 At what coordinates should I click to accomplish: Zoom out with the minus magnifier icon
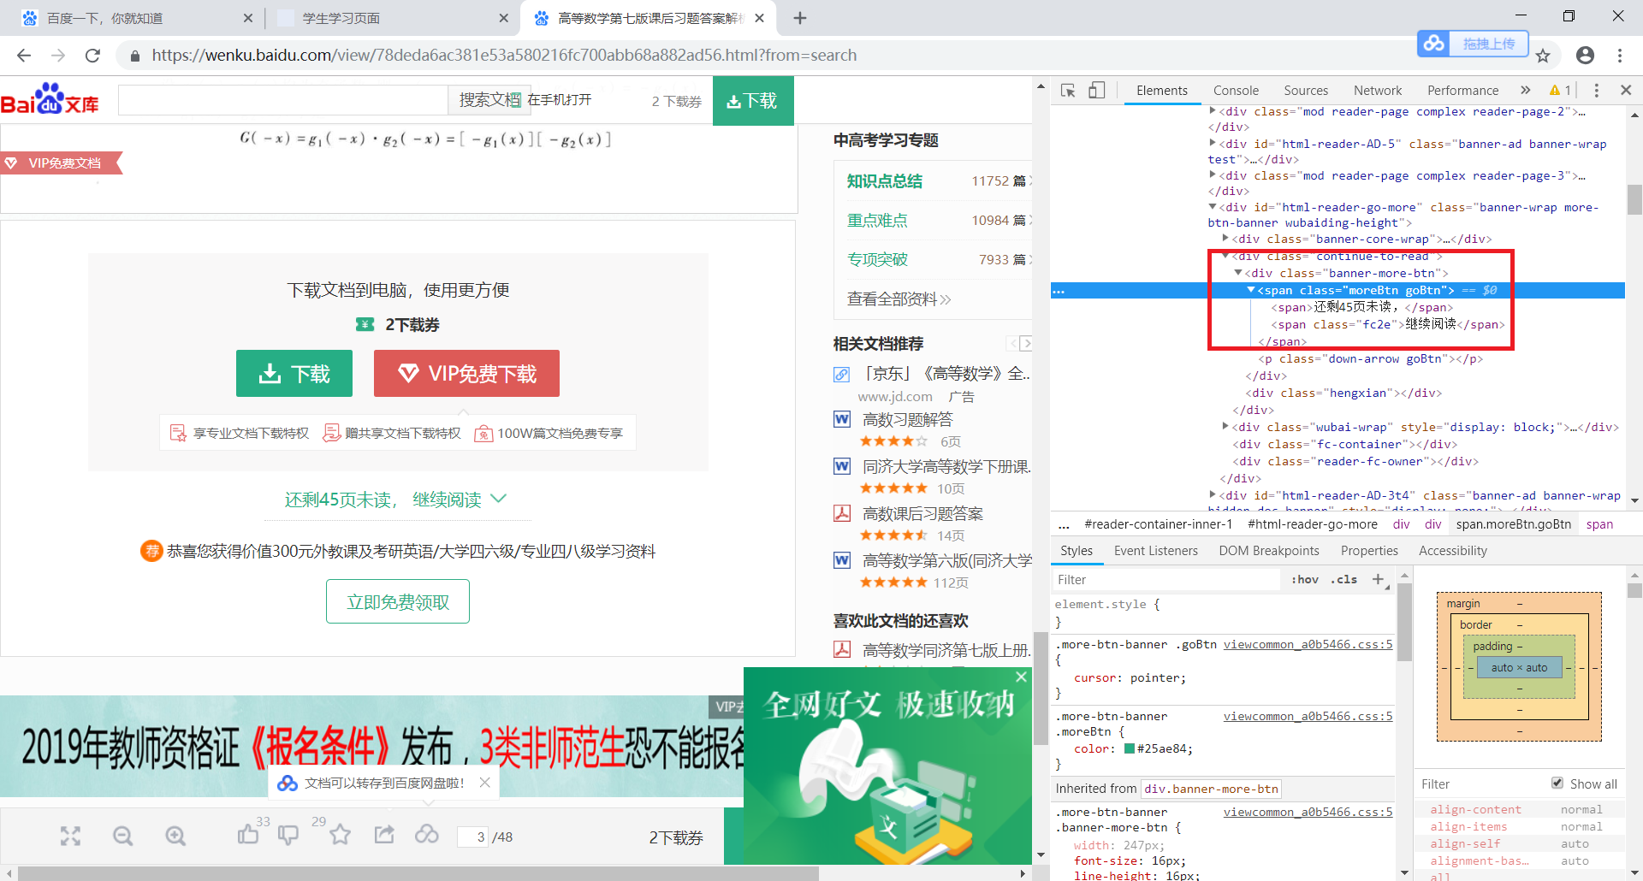coord(123,837)
